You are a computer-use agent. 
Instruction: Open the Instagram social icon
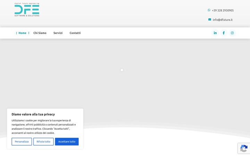[232, 33]
